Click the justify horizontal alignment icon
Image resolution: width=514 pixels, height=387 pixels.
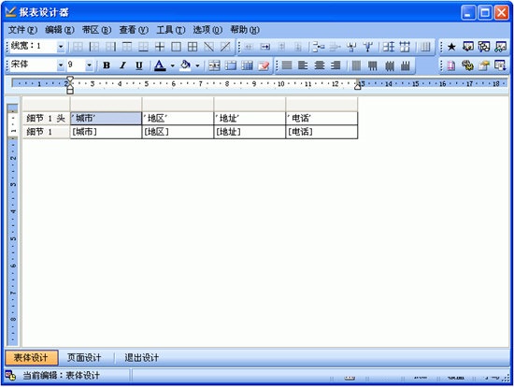coord(287,65)
